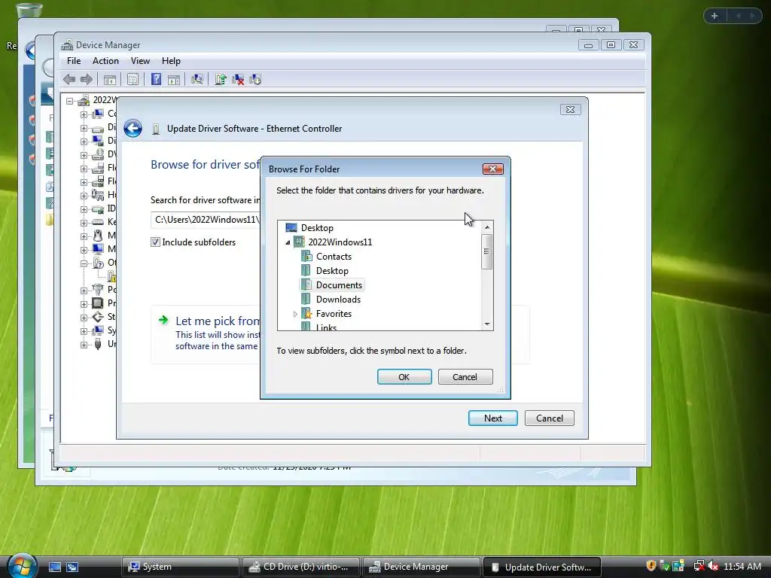Click Switch between windows quick launch icon
This screenshot has width=771, height=578.
tap(72, 567)
